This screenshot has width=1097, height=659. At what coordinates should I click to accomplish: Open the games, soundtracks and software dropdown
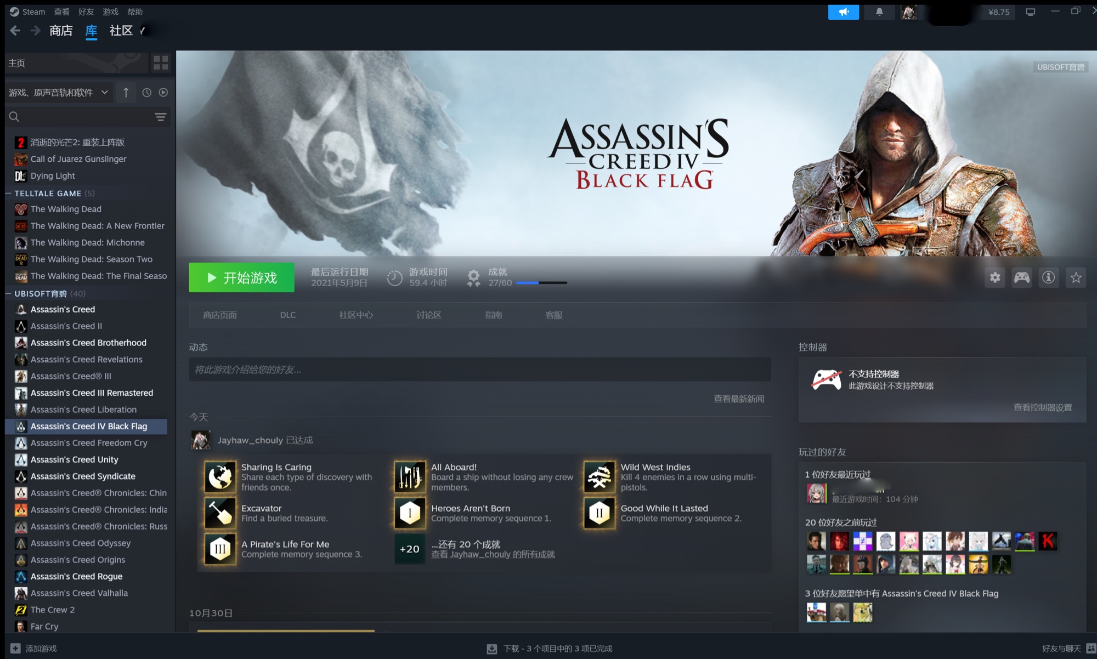pos(59,93)
